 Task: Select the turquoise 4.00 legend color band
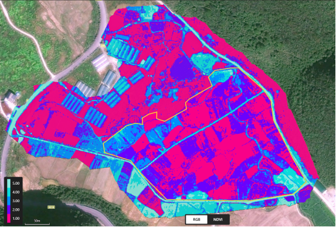[8, 192]
